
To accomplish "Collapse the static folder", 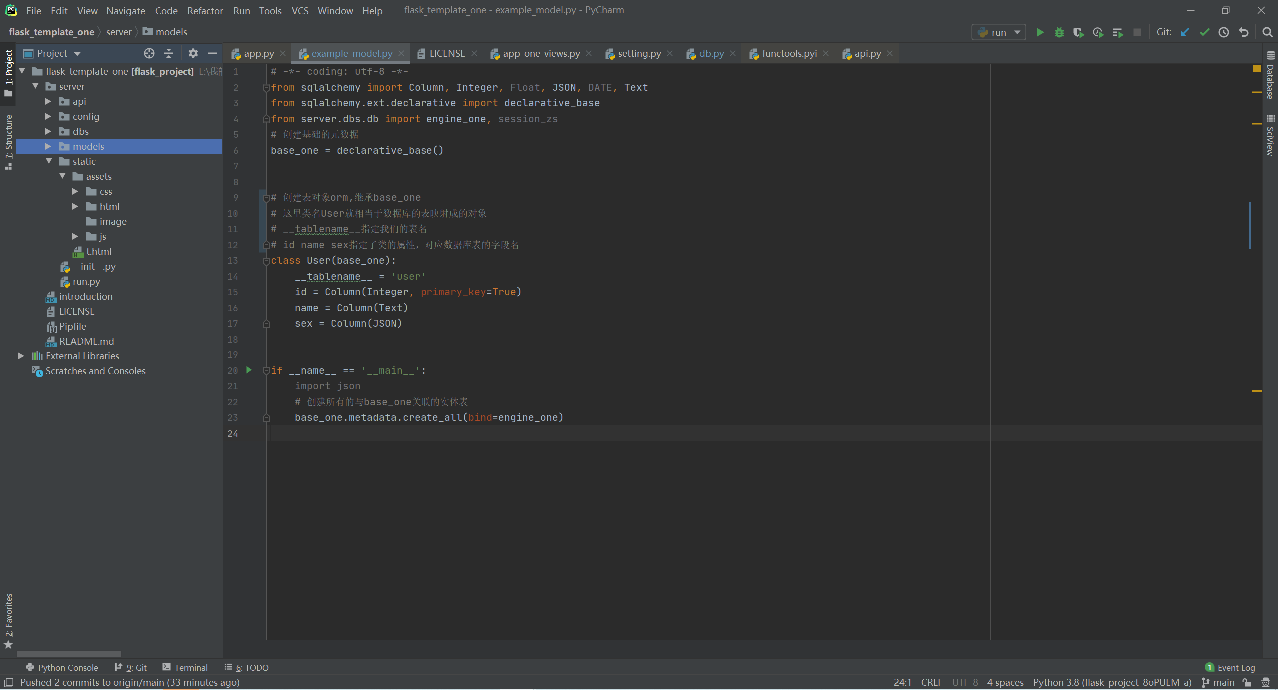I will point(49,161).
